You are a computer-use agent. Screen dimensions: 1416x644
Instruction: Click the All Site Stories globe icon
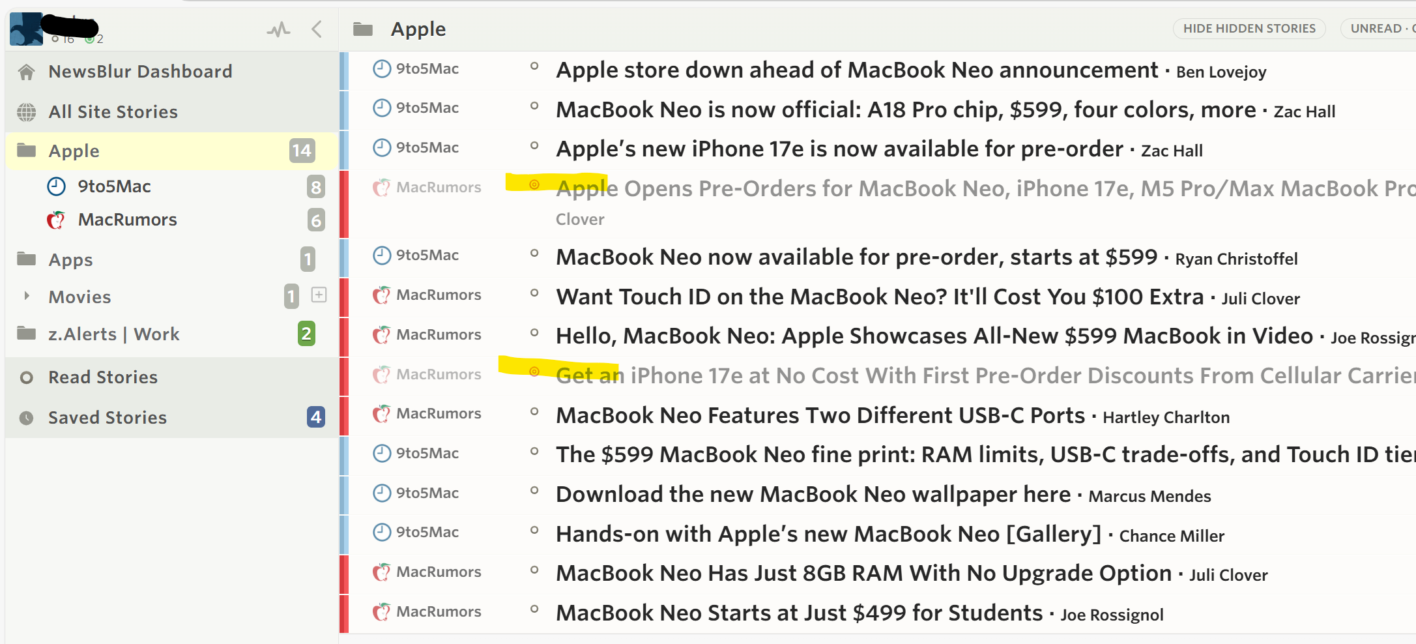coord(27,112)
